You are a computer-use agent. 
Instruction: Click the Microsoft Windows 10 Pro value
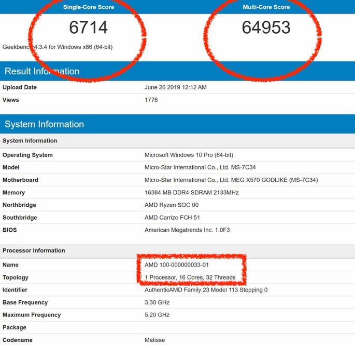[189, 155]
